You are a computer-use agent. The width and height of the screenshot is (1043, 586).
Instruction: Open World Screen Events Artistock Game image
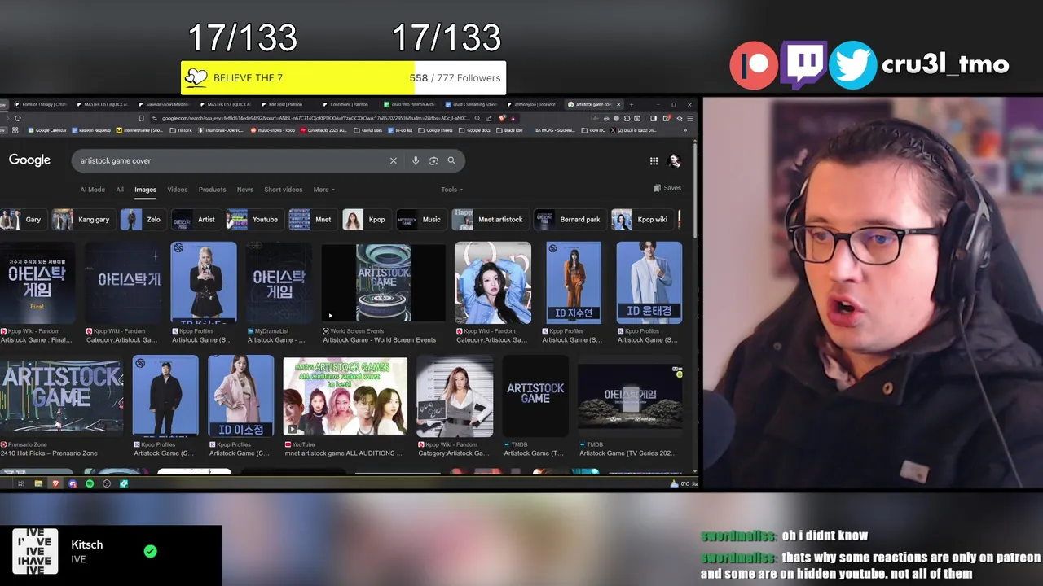point(383,282)
